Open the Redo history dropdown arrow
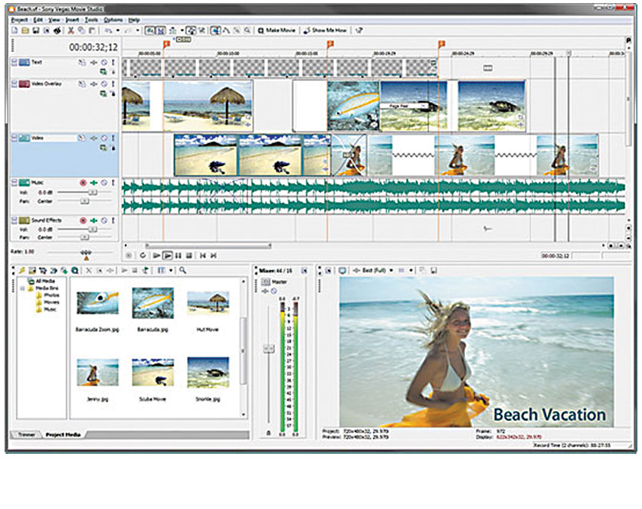This screenshot has height=509, width=642. 138,31
